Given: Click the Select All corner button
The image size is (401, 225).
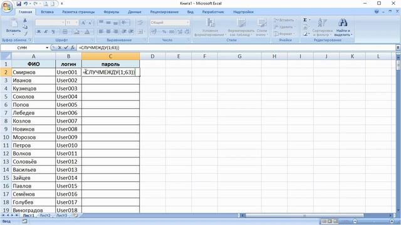Looking at the screenshot, I should point(6,56).
